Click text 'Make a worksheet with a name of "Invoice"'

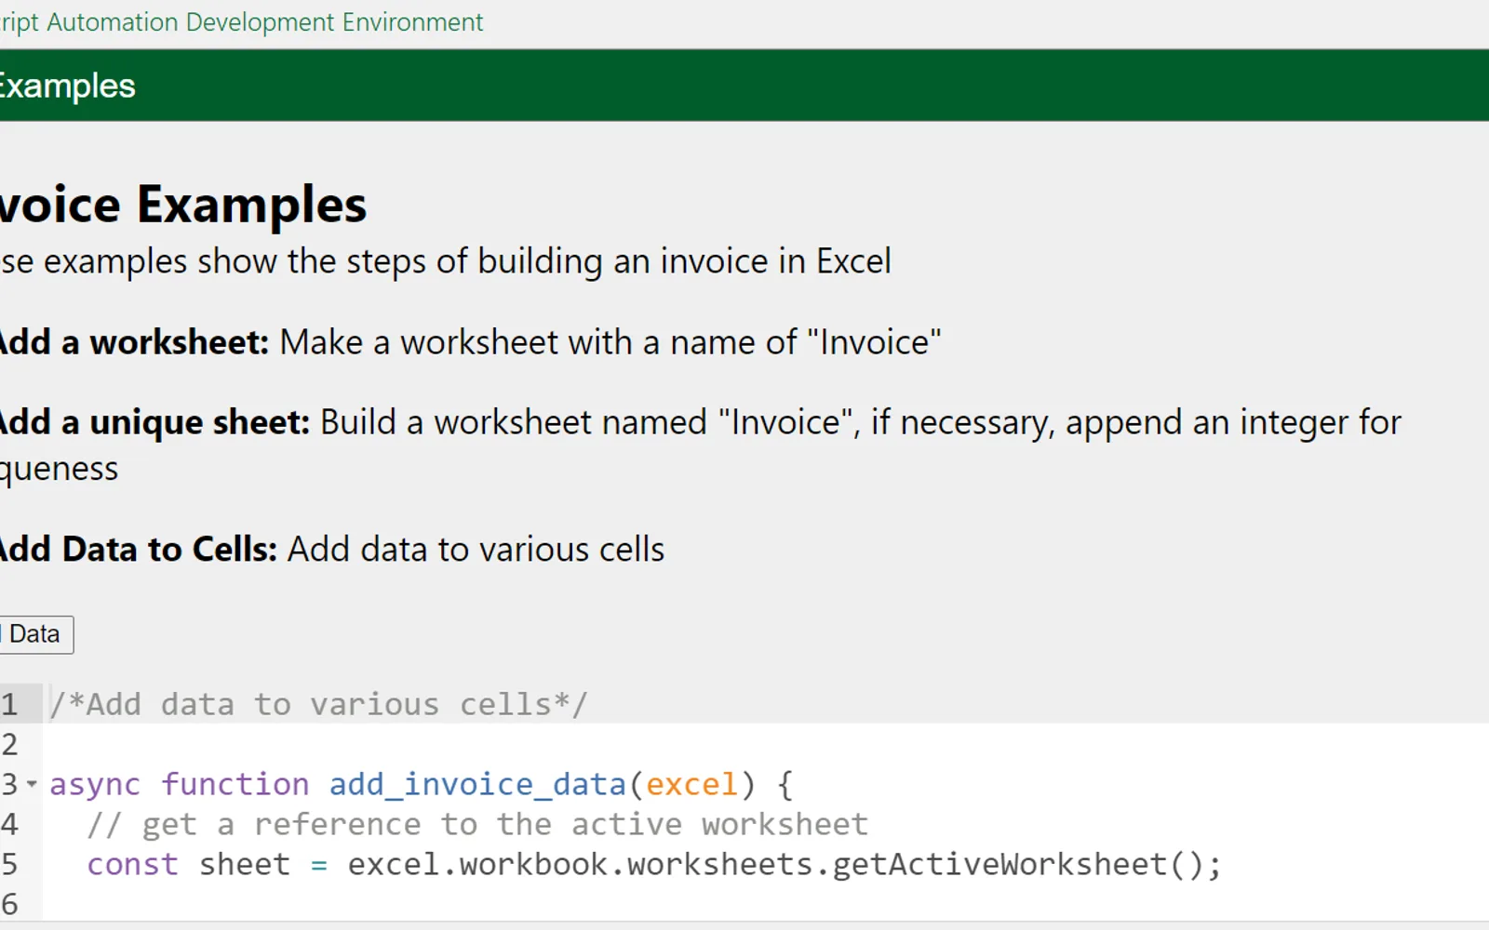click(610, 342)
